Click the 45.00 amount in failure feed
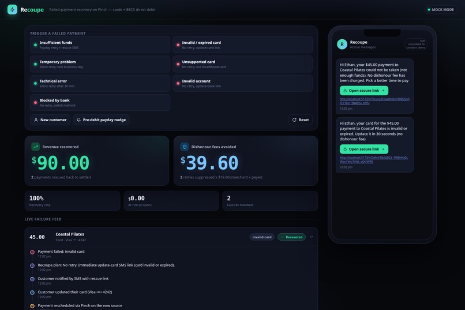This screenshot has height=310, width=465. point(37,237)
